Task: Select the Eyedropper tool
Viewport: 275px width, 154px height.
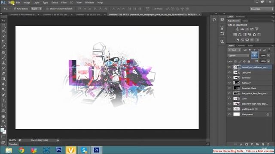Action: click(3, 47)
